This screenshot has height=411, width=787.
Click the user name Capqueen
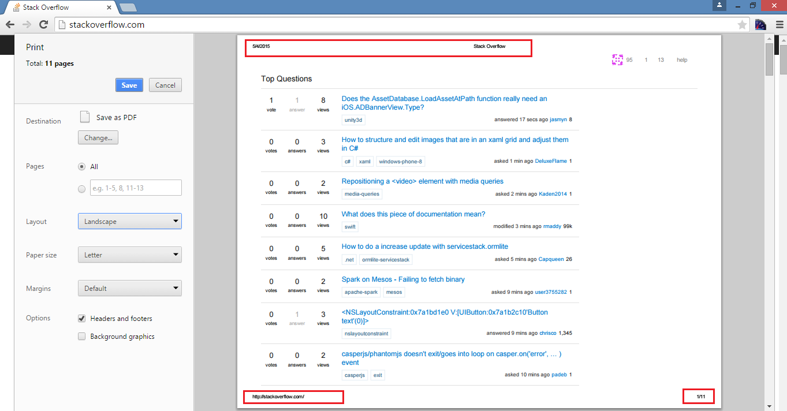click(551, 259)
